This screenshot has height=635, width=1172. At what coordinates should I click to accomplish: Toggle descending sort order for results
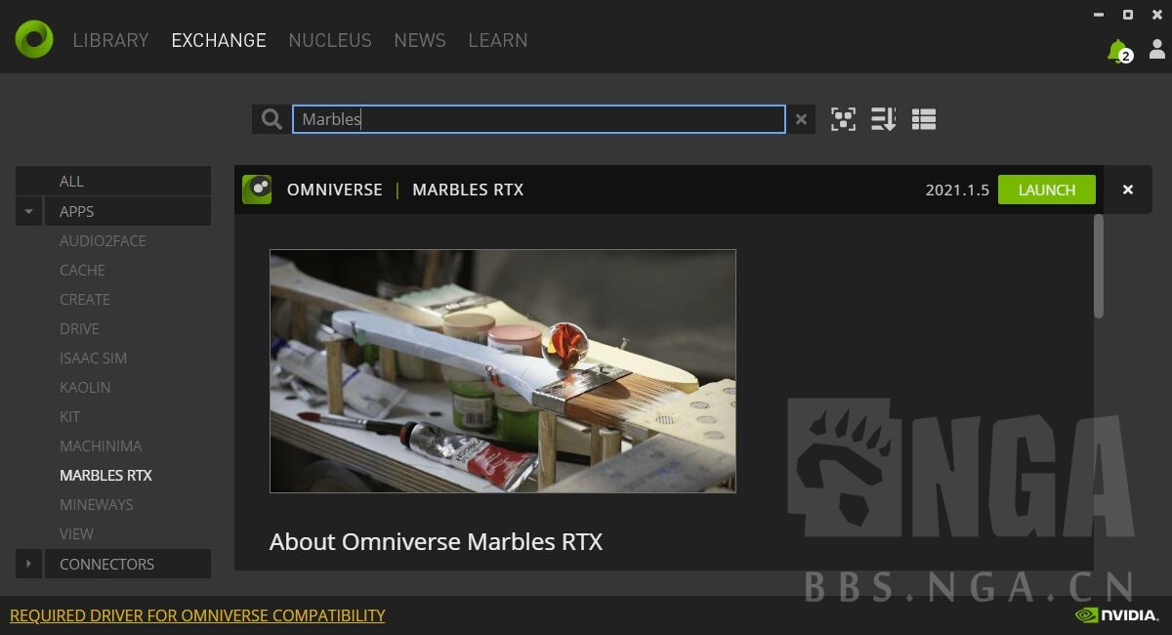click(x=883, y=118)
